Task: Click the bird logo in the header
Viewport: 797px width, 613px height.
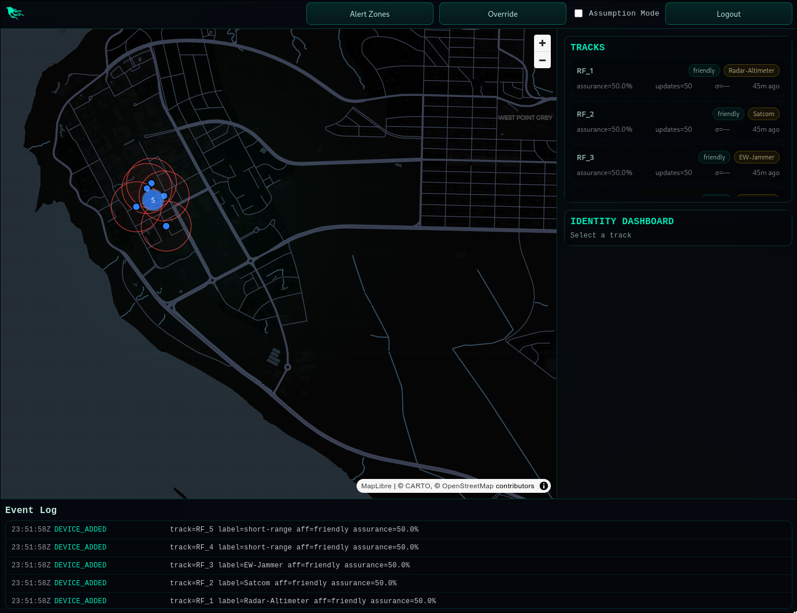Action: (15, 13)
